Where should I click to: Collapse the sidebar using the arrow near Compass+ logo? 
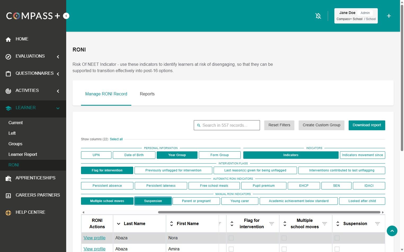click(66, 16)
